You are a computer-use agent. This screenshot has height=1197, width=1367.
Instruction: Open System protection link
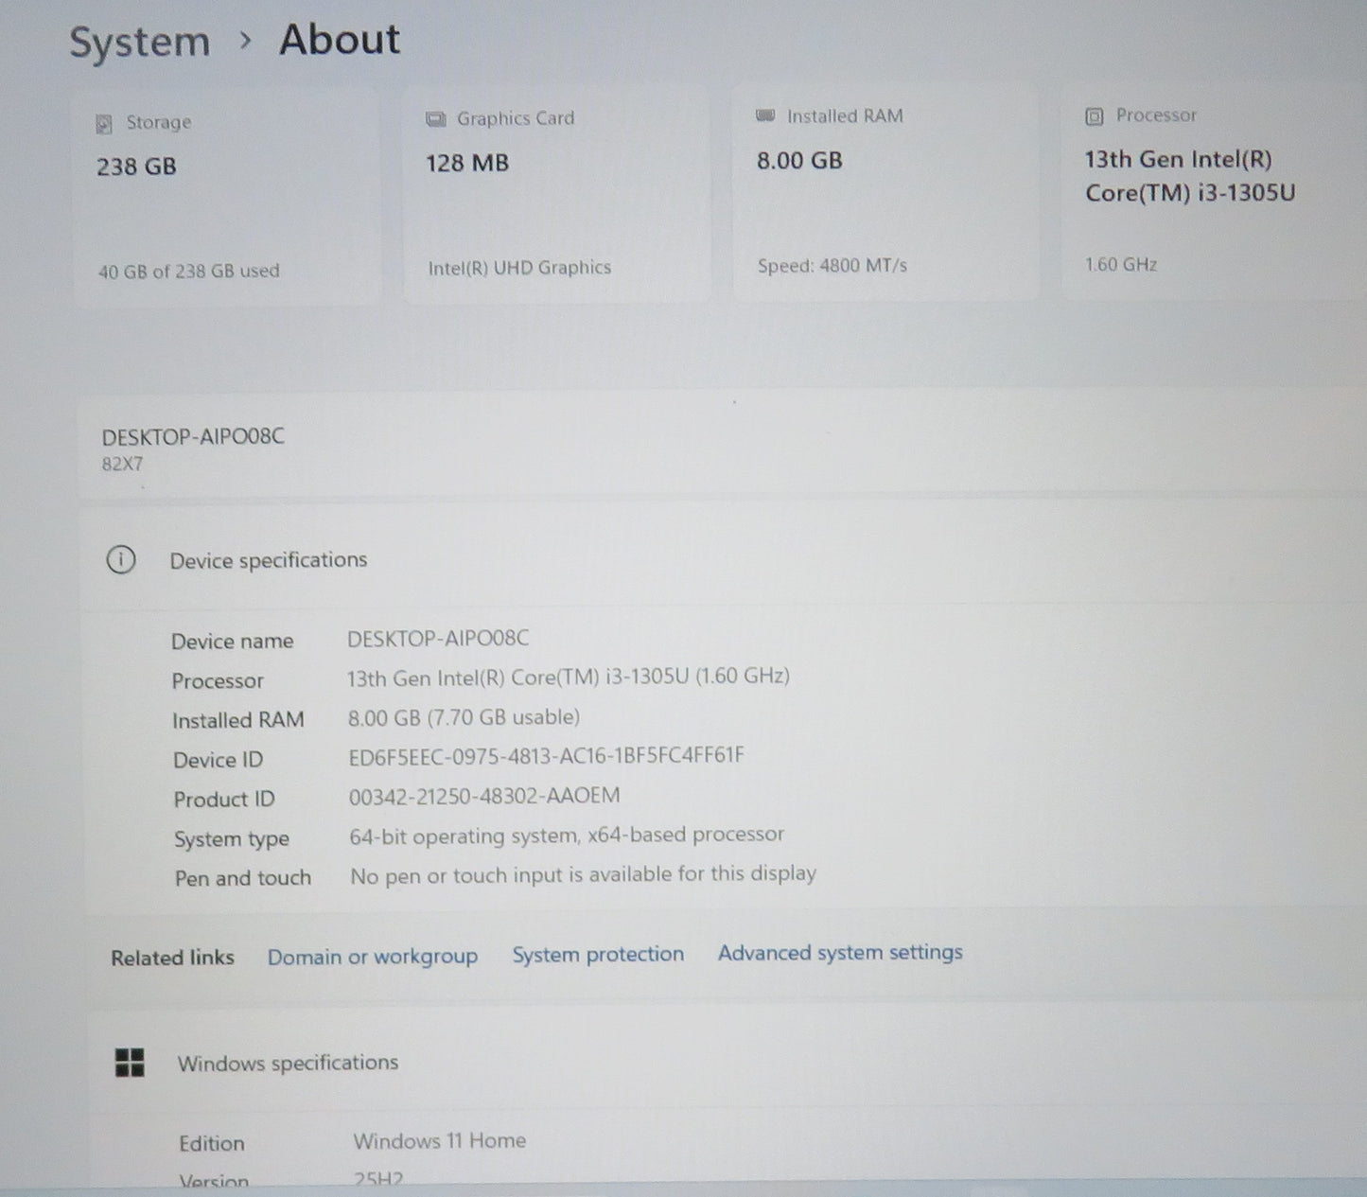coord(598,954)
